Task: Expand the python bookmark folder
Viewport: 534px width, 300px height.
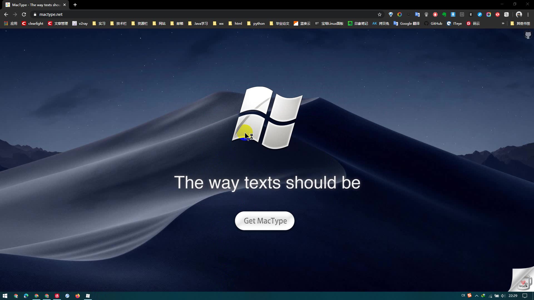Action: pyautogui.click(x=256, y=24)
